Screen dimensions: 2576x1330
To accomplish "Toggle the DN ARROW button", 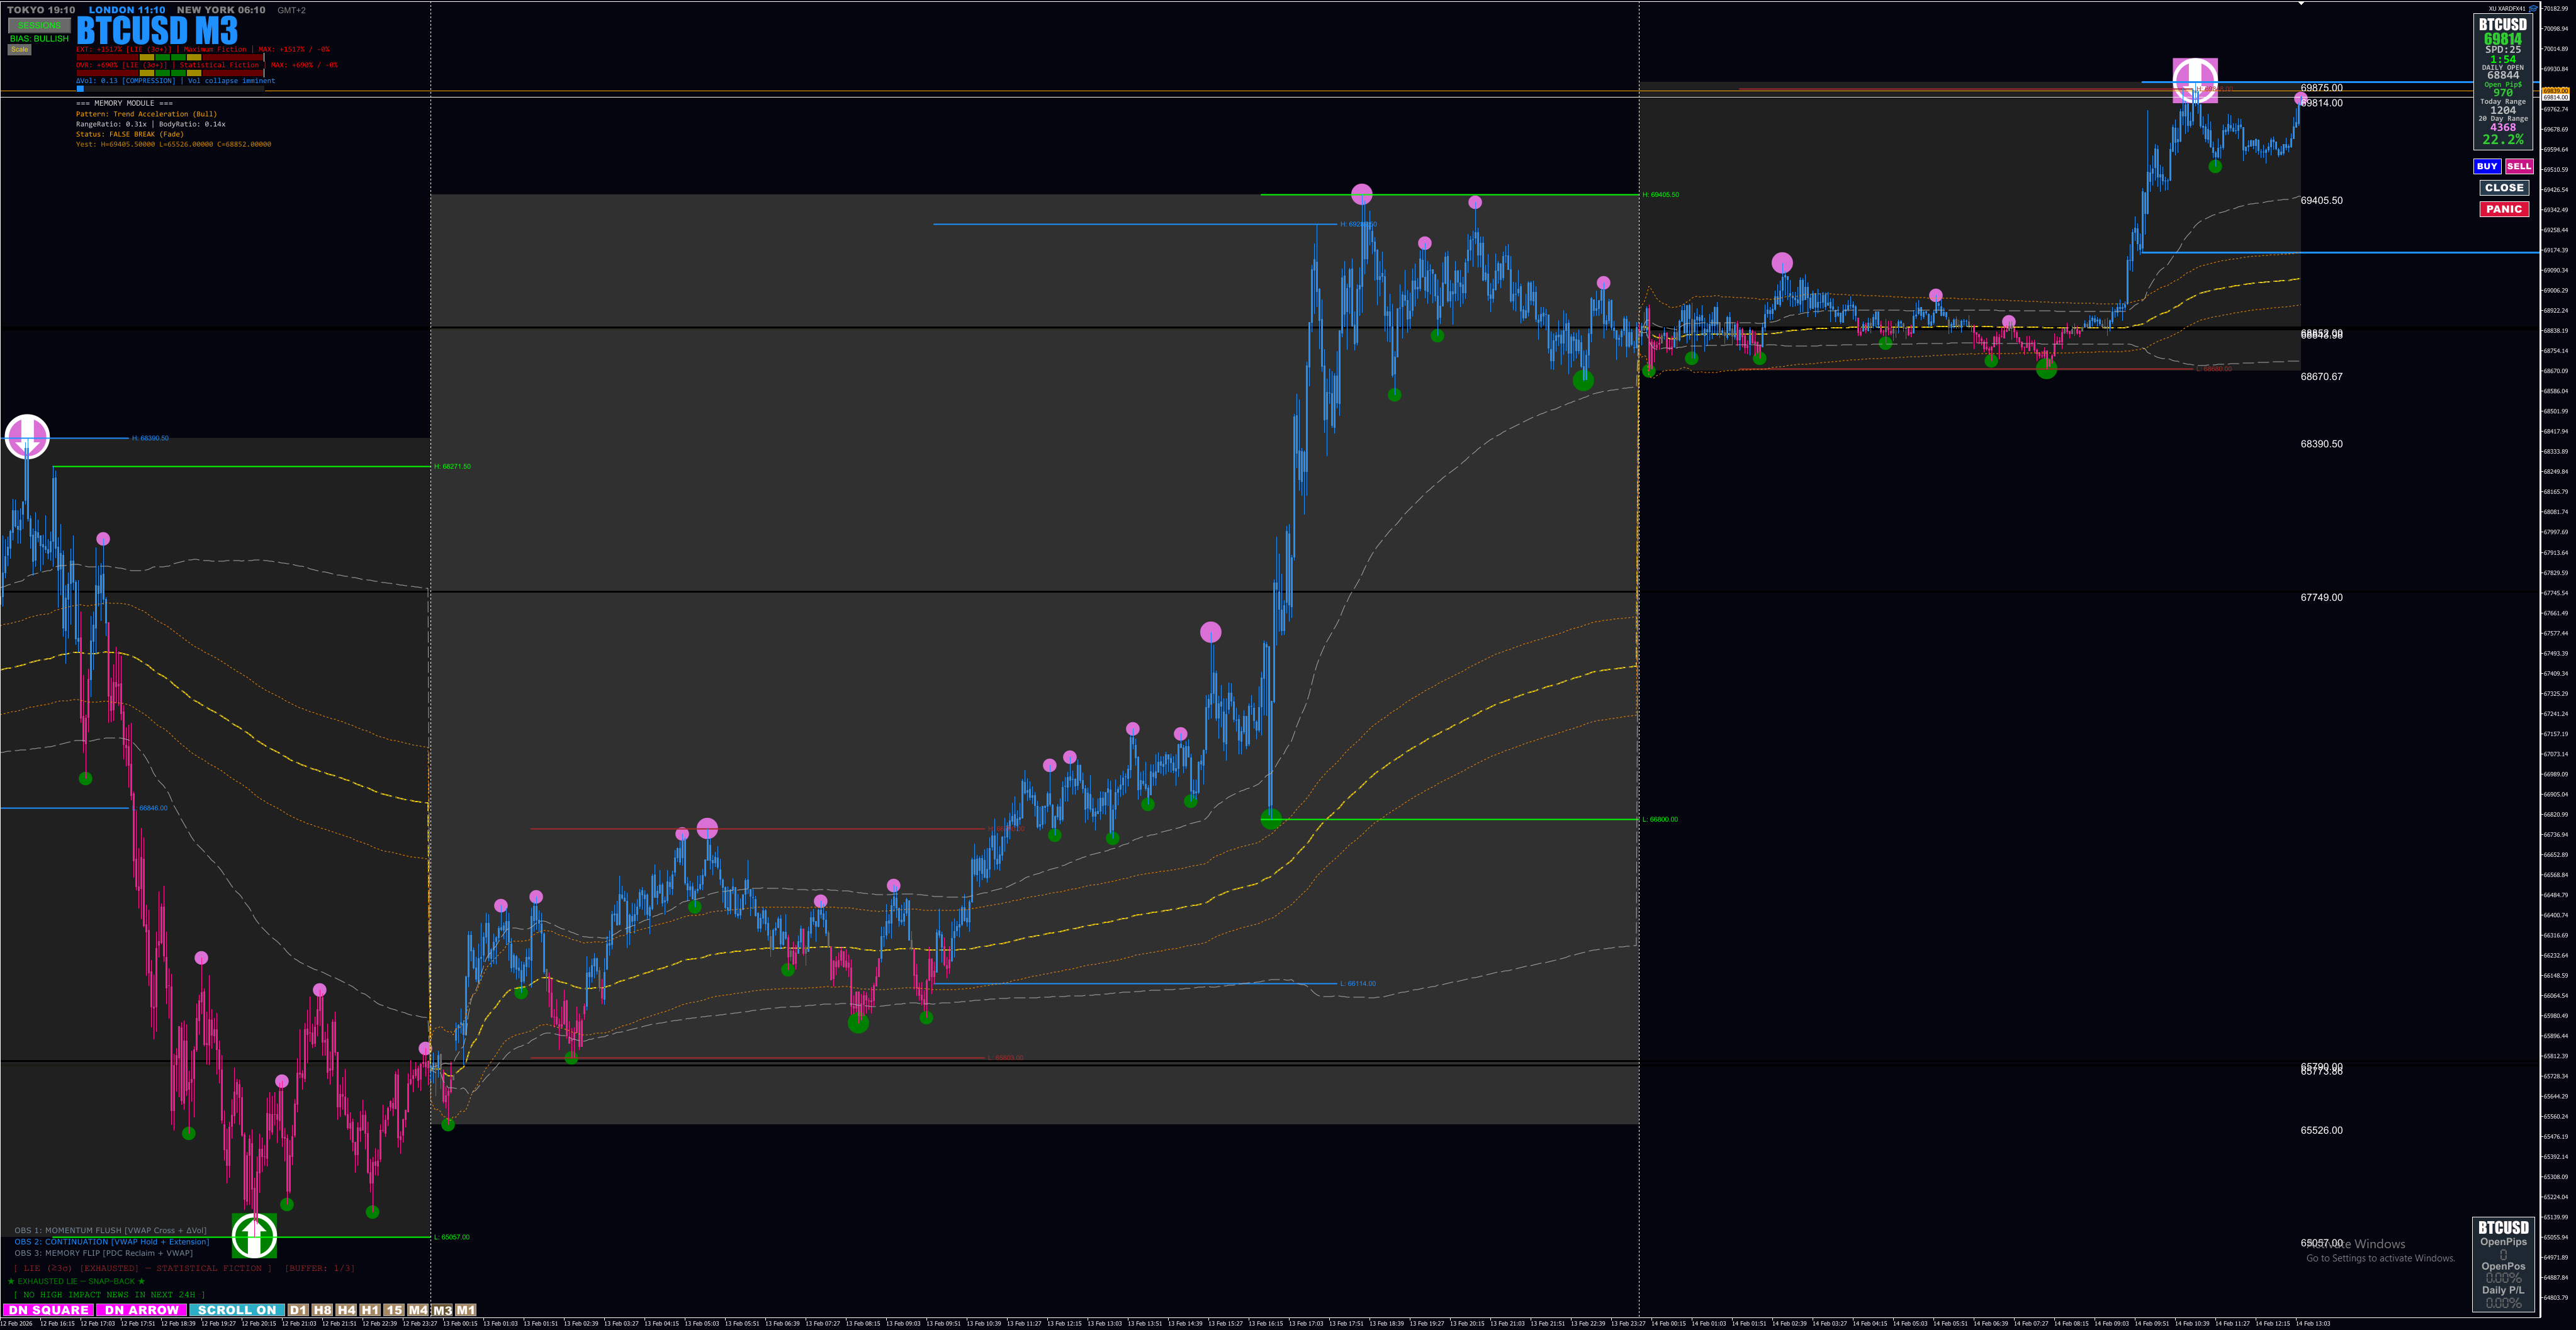I will pos(141,1310).
